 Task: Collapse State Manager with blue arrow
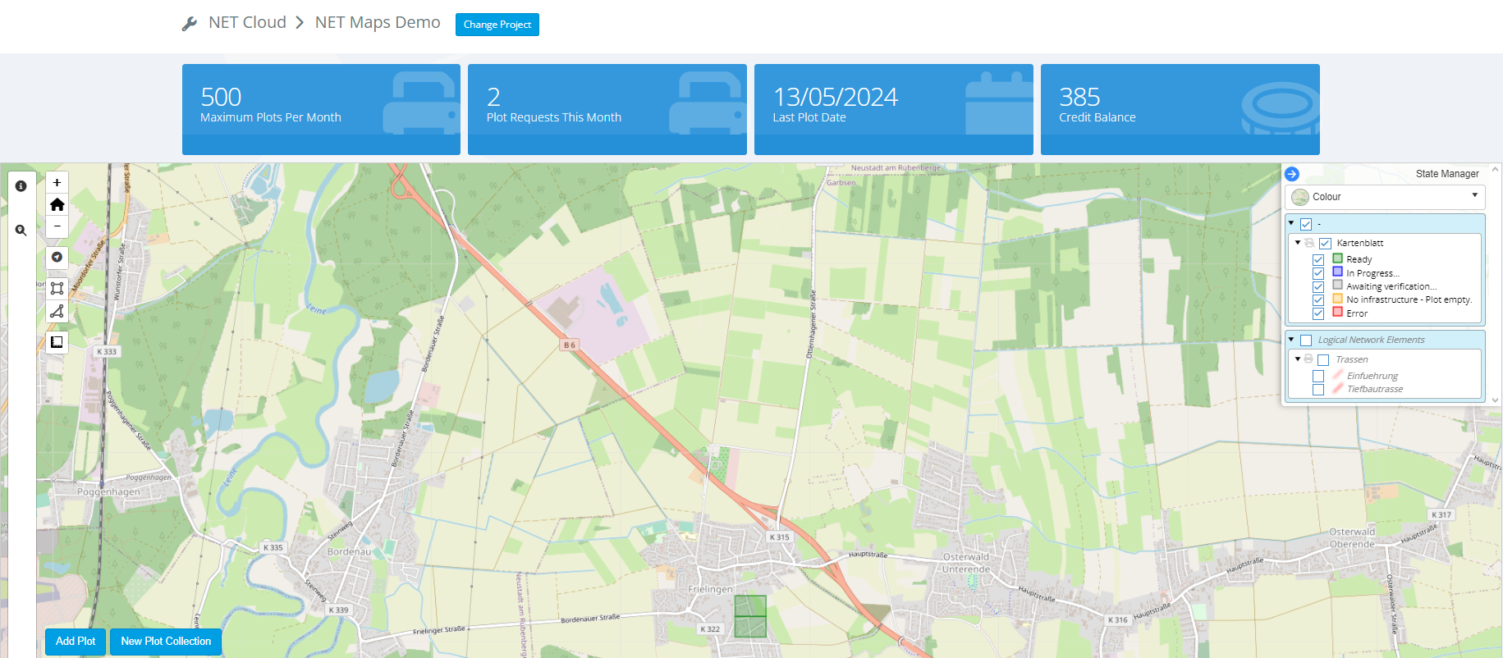click(x=1292, y=174)
